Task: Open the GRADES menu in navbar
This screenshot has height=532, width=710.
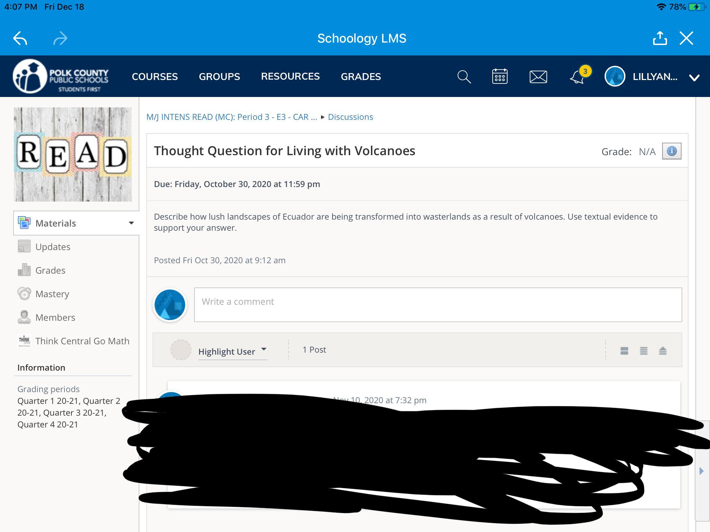Action: click(x=361, y=77)
